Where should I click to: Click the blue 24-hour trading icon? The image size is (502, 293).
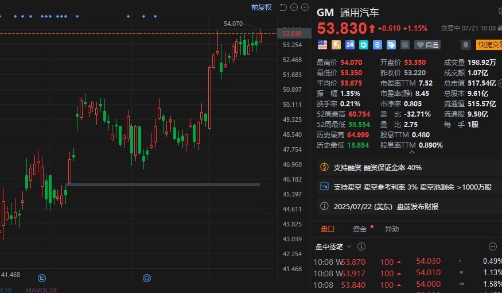tap(349, 45)
